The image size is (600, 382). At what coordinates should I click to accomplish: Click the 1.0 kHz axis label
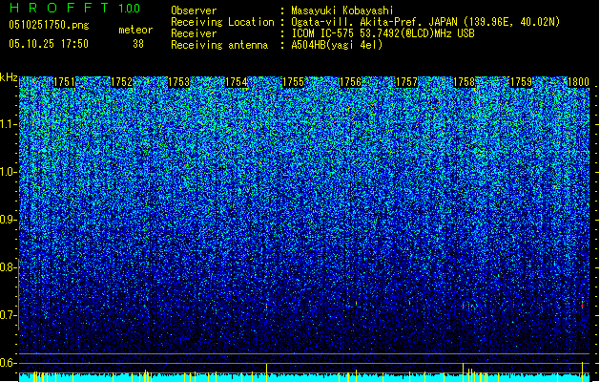(9, 172)
